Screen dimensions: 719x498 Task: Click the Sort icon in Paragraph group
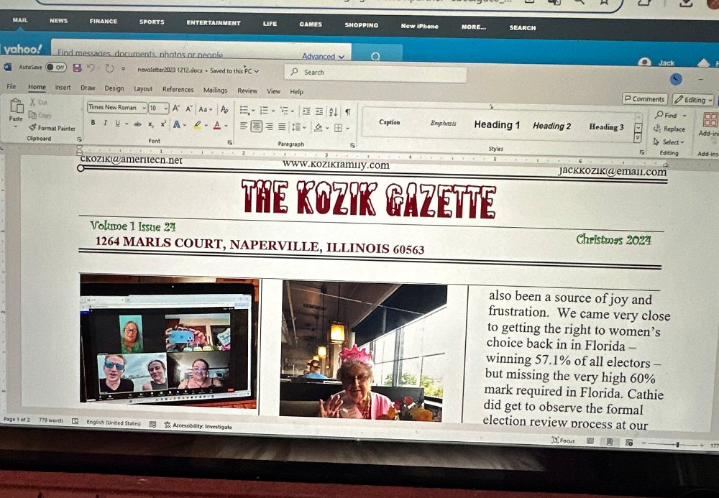coord(333,111)
